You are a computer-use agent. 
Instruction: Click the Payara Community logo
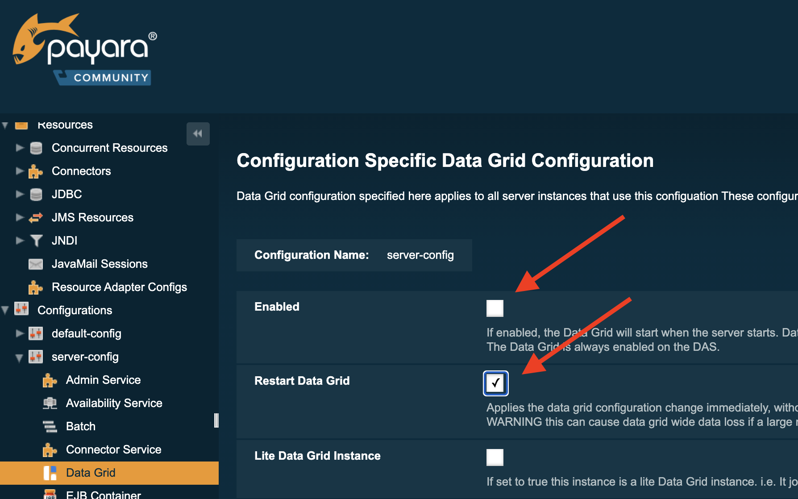pyautogui.click(x=85, y=50)
